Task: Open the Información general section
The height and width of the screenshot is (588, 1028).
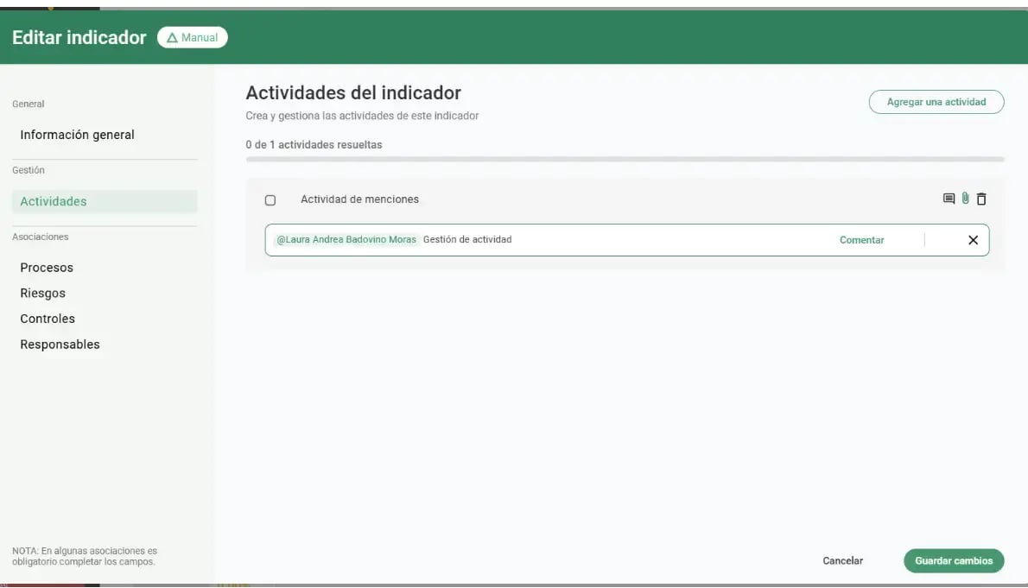Action: point(78,135)
